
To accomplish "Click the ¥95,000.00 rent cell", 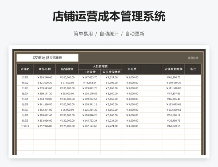I will point(67,94).
